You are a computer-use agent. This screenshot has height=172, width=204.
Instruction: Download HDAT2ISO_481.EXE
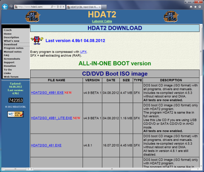(x=46, y=145)
